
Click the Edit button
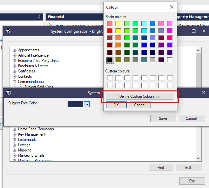[188, 168]
